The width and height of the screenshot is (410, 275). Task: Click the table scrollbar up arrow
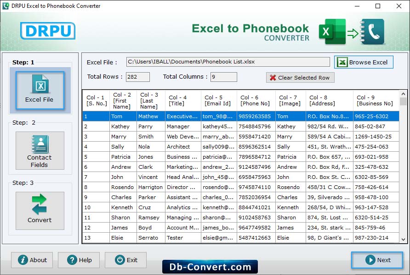click(x=403, y=94)
